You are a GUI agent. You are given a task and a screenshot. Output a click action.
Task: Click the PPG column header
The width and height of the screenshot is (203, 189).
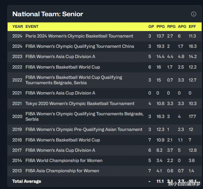click(x=160, y=26)
